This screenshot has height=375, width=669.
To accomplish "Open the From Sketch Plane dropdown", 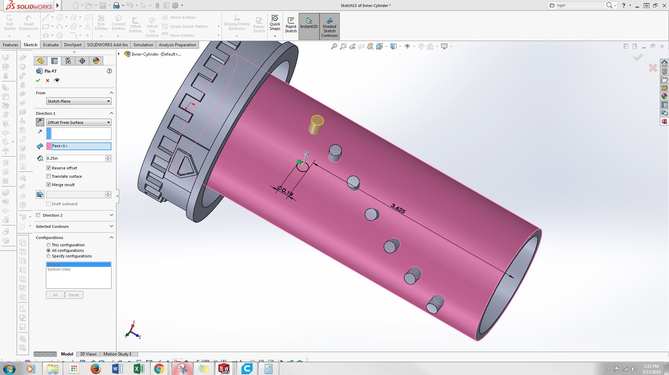I will point(79,101).
